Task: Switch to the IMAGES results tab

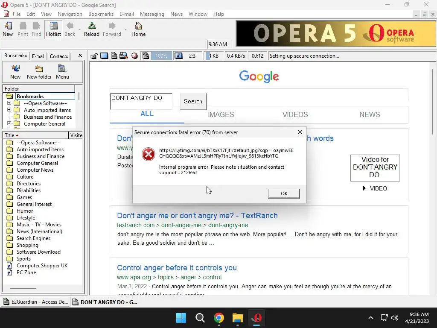Action: click(x=221, y=114)
